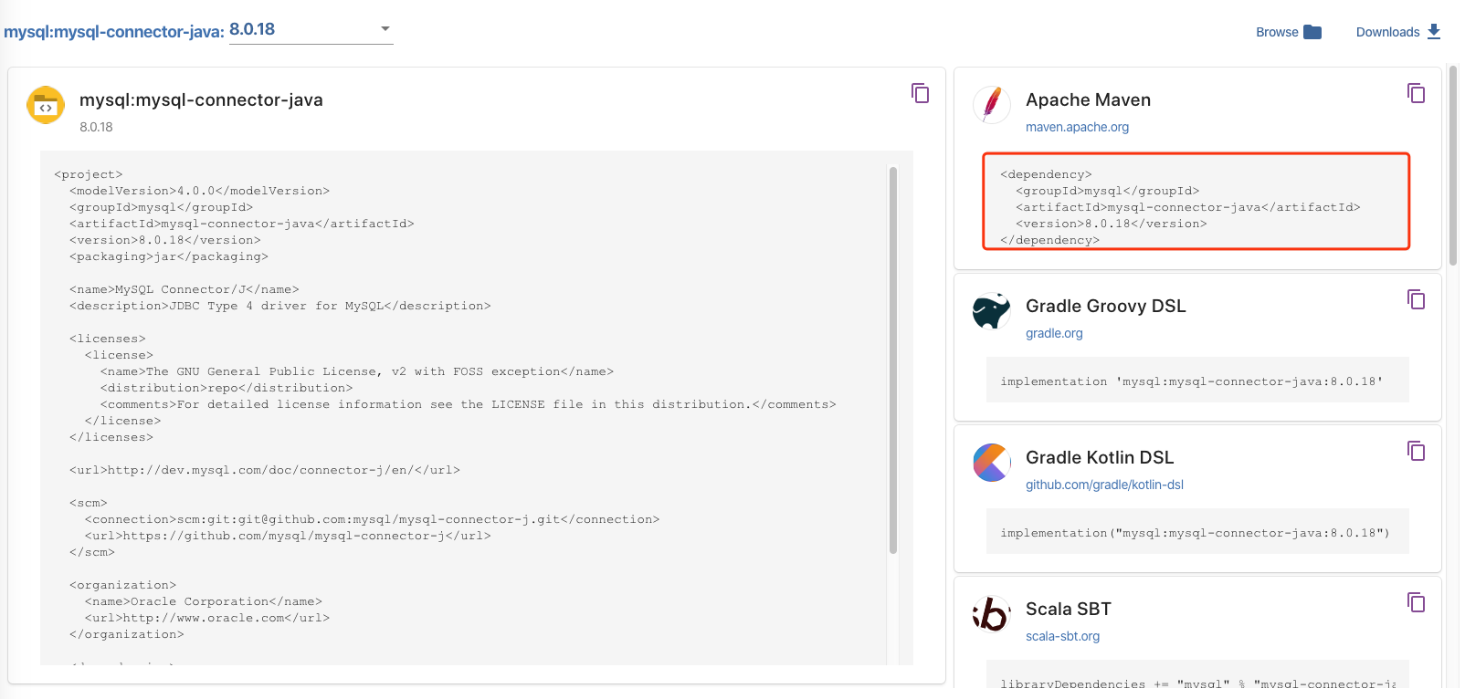Click the modelVersion 4.0.0 line
Image resolution: width=1465 pixels, height=699 pixels.
199,191
